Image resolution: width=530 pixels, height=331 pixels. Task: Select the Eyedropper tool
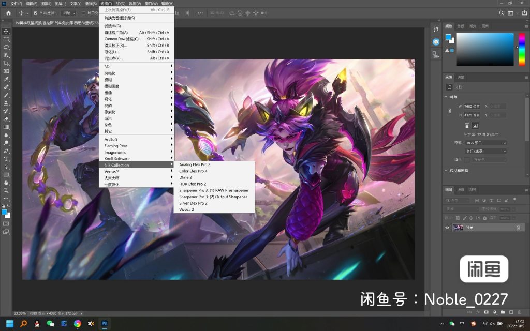[6, 79]
